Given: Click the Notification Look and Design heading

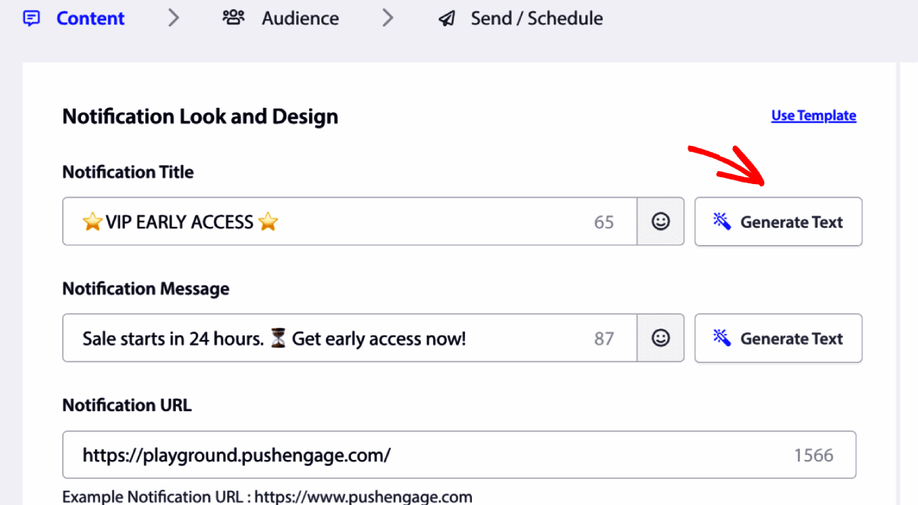Looking at the screenshot, I should [x=200, y=116].
